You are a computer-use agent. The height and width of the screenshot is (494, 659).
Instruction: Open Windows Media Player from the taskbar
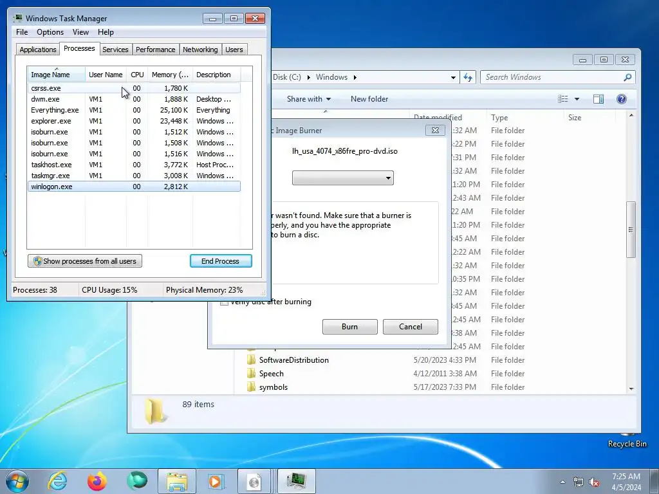(x=217, y=481)
